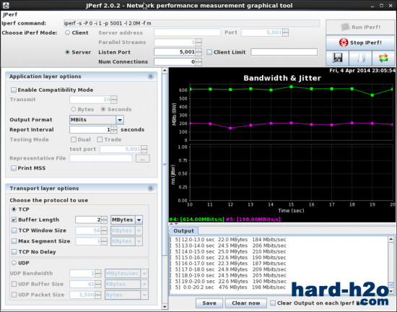
Task: Click the magenta data point at 12 seconds
Action: (230, 128)
